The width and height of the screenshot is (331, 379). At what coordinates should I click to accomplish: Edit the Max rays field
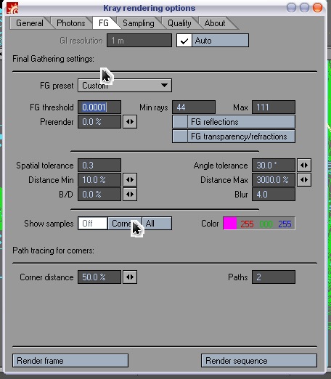(x=274, y=107)
